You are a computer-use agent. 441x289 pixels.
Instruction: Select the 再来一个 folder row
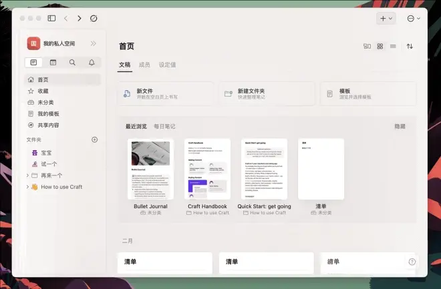(63, 176)
